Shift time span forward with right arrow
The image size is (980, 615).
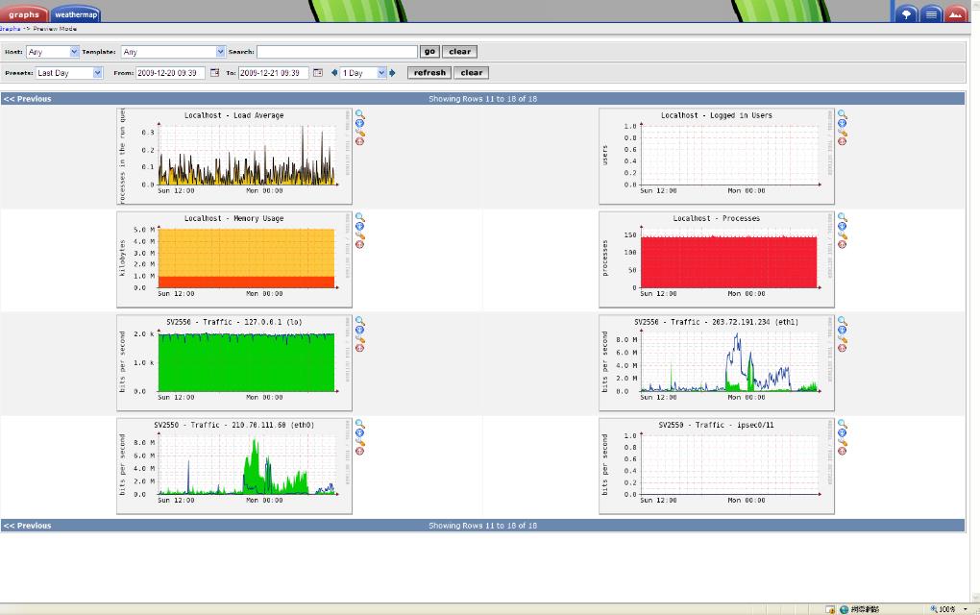point(392,73)
